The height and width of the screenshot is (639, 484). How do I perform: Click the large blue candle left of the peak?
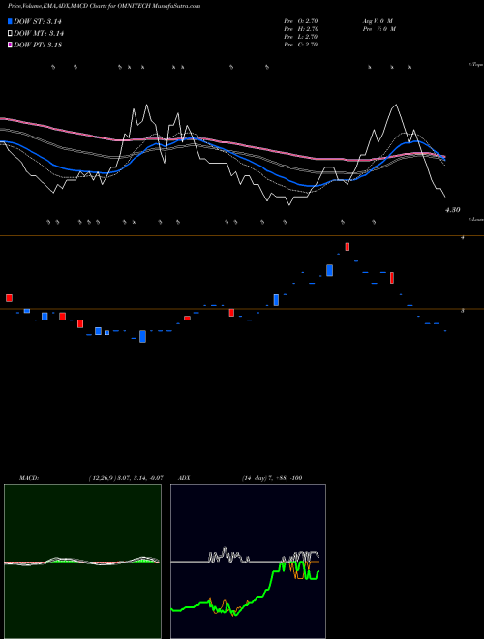(x=329, y=270)
